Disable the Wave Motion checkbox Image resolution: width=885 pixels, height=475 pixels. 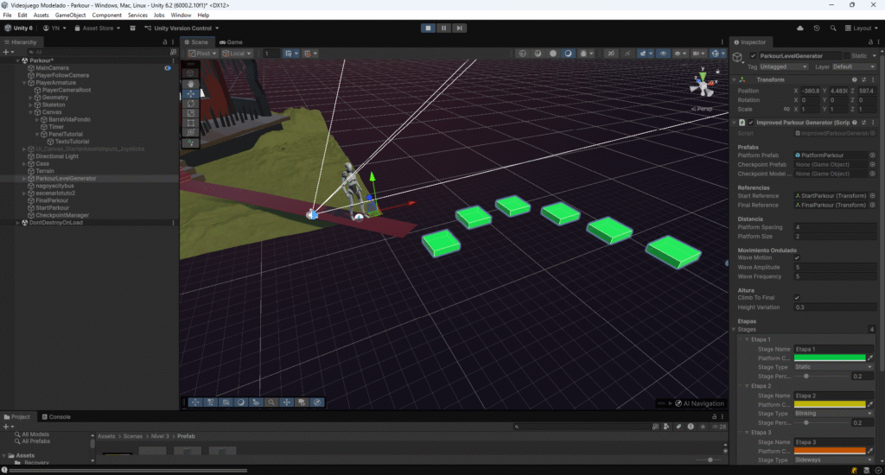[797, 257]
